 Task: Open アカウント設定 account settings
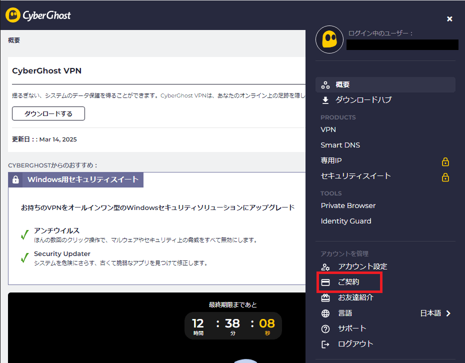point(362,266)
